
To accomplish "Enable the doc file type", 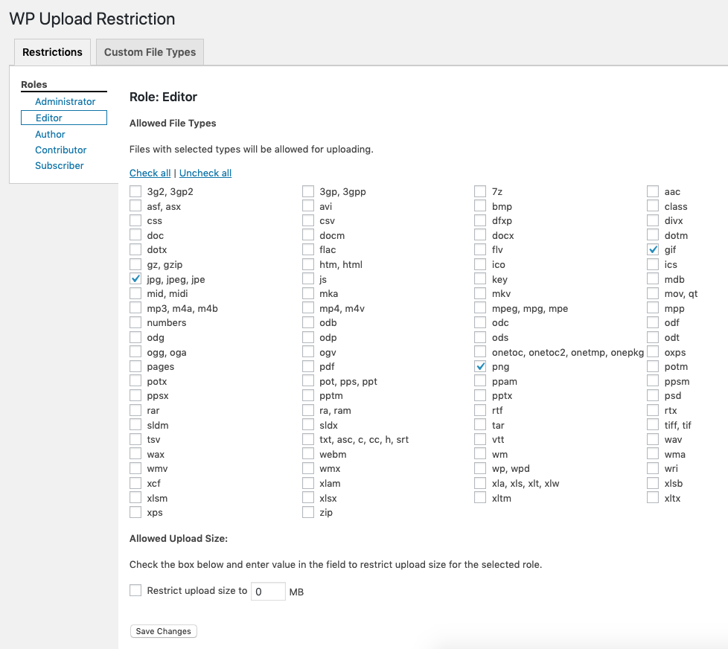I will pyautogui.click(x=135, y=235).
